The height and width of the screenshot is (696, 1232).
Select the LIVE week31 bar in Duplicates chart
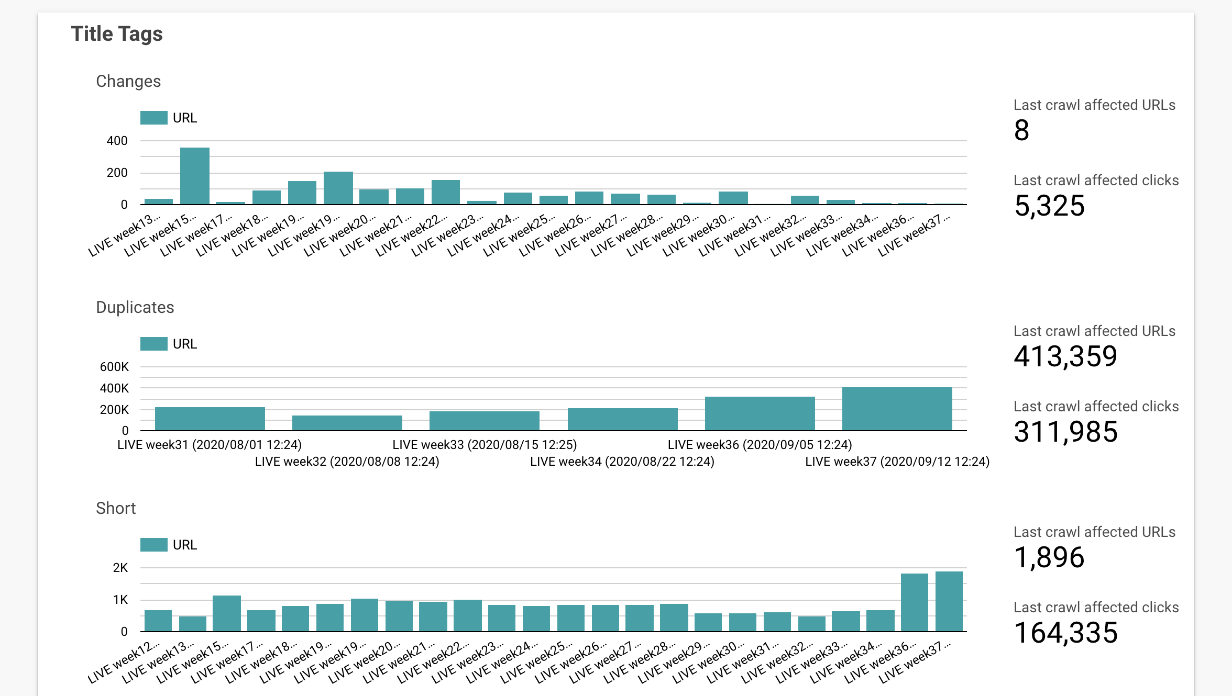210,419
